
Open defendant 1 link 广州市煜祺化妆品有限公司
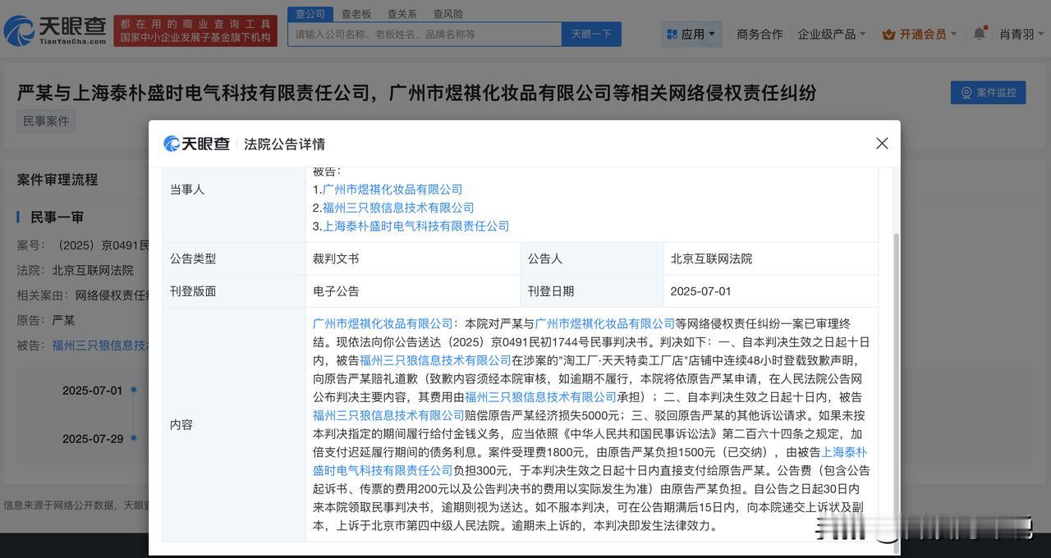[392, 190]
